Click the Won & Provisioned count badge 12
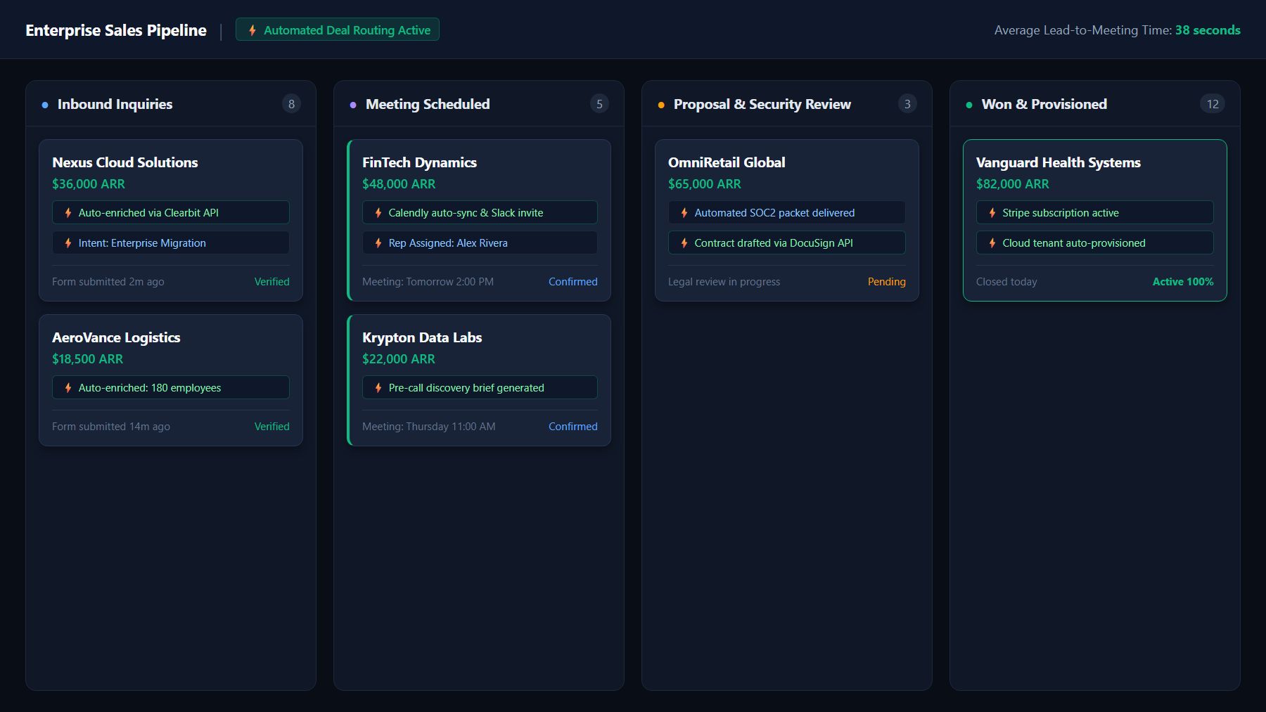The height and width of the screenshot is (712, 1266). click(1213, 104)
